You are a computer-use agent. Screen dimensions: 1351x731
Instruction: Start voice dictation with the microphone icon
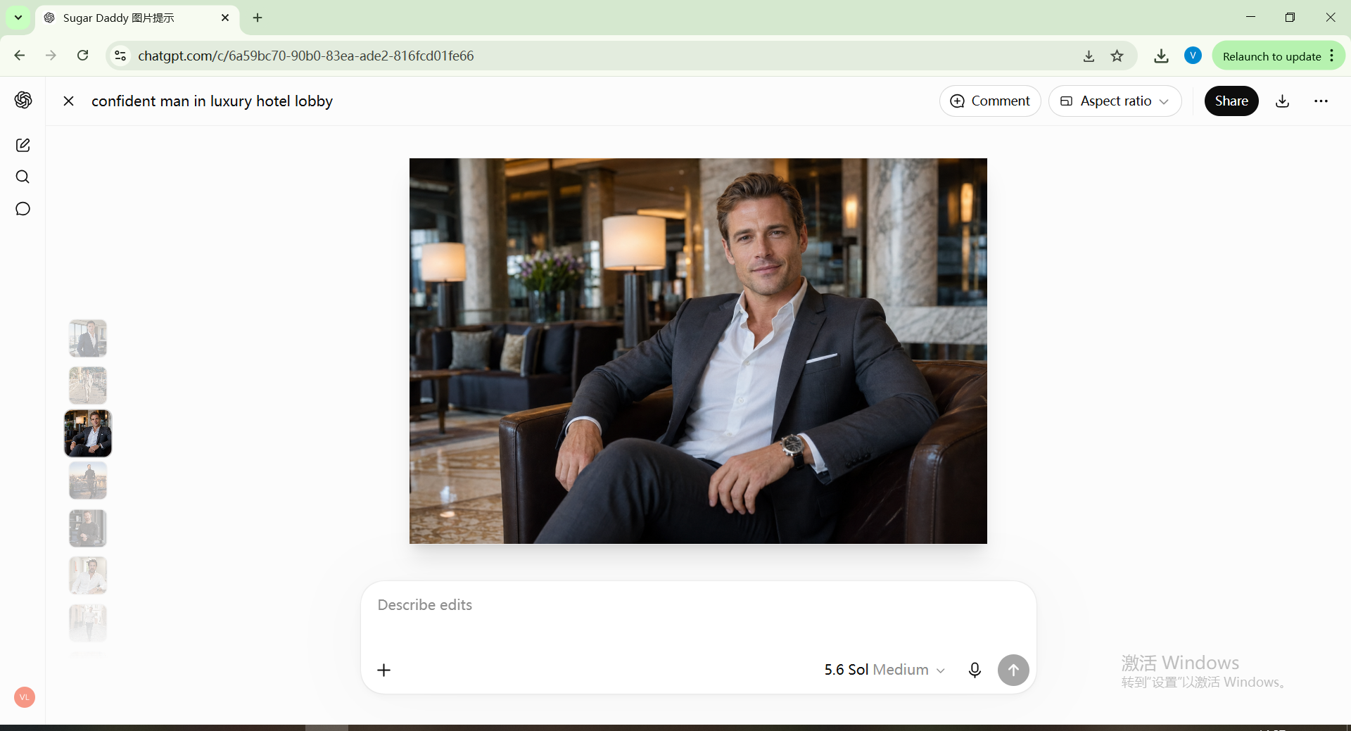pyautogui.click(x=975, y=670)
